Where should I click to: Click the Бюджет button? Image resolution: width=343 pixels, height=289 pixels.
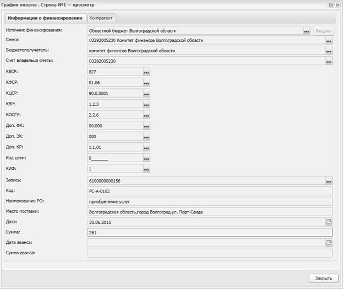[x=324, y=31]
